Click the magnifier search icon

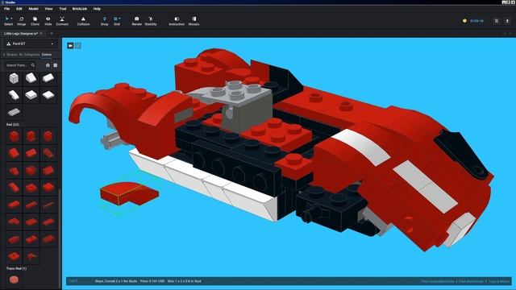pos(33,65)
